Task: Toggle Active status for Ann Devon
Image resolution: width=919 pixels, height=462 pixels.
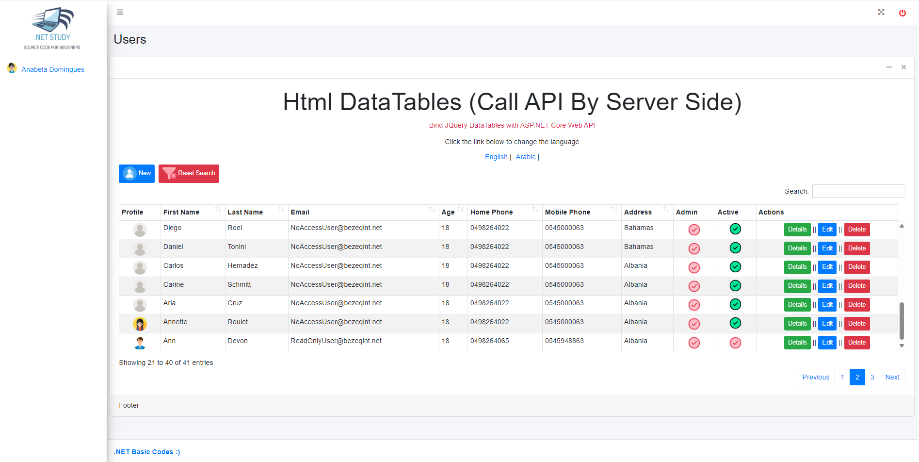Action: (735, 343)
